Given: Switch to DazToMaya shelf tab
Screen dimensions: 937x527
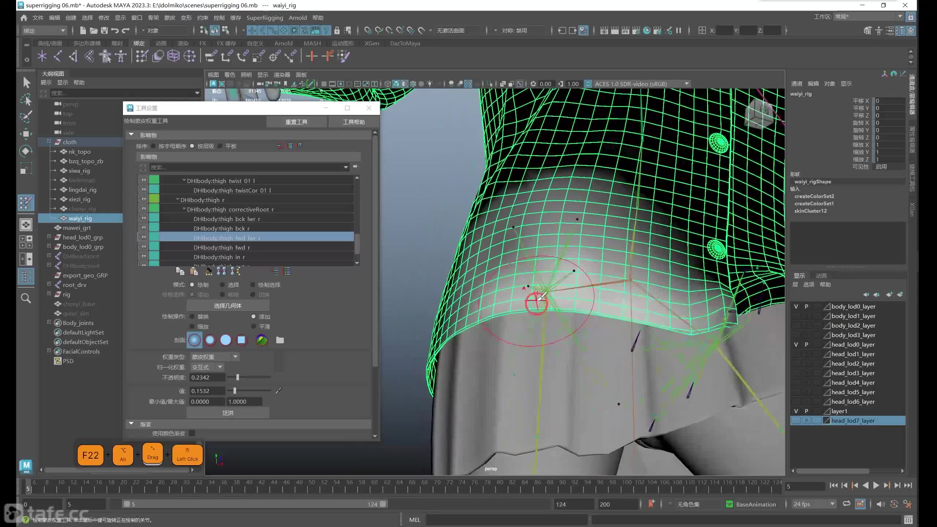Looking at the screenshot, I should [405, 43].
